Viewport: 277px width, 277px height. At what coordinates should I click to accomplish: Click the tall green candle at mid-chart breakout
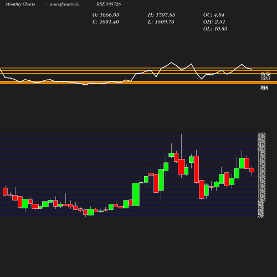(136, 194)
